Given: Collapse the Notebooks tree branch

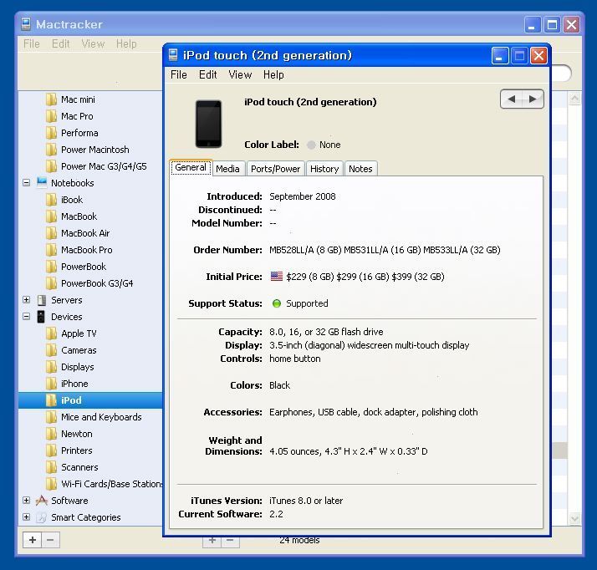Looking at the screenshot, I should coord(26,183).
